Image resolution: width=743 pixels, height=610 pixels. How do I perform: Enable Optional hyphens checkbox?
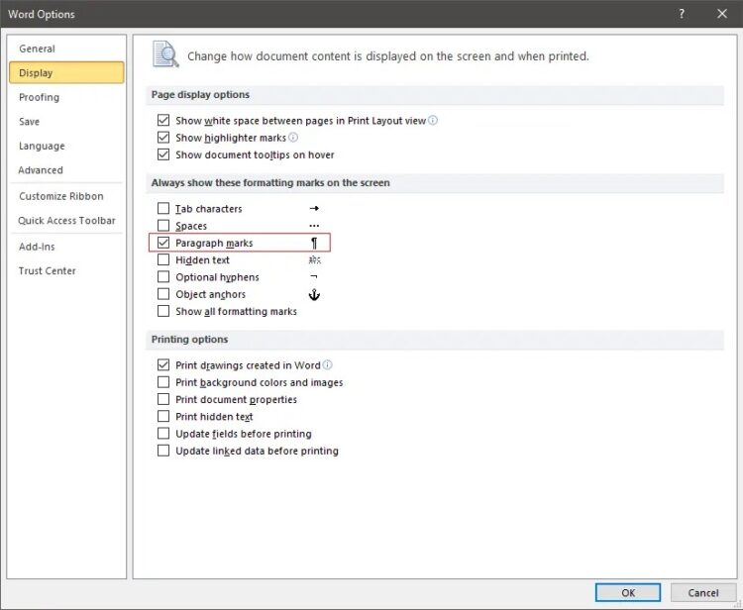pos(163,276)
